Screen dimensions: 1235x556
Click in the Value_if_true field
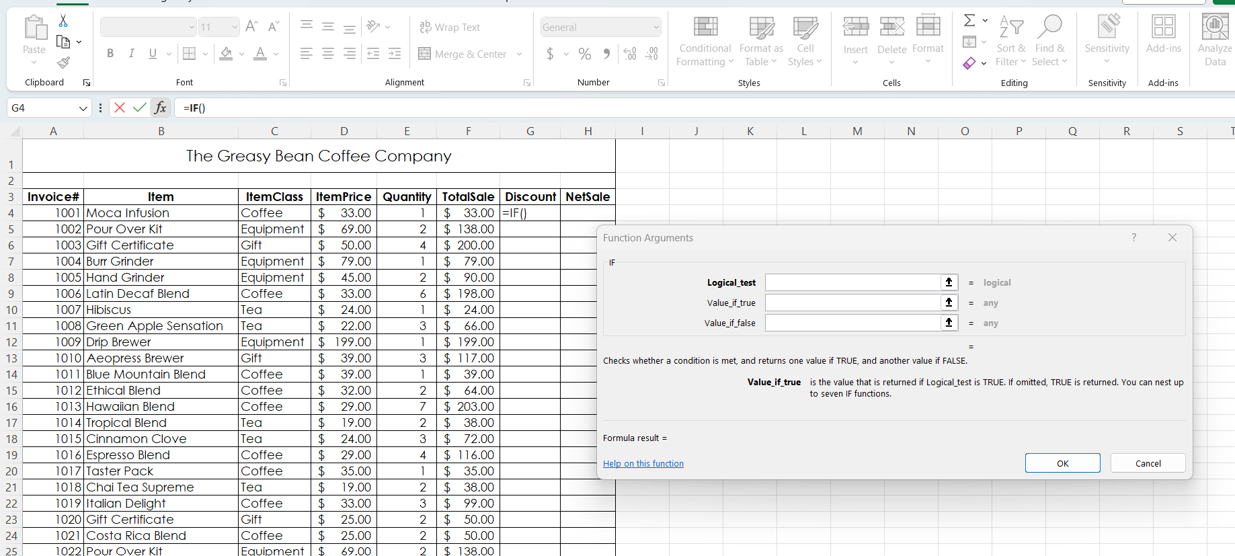click(852, 303)
